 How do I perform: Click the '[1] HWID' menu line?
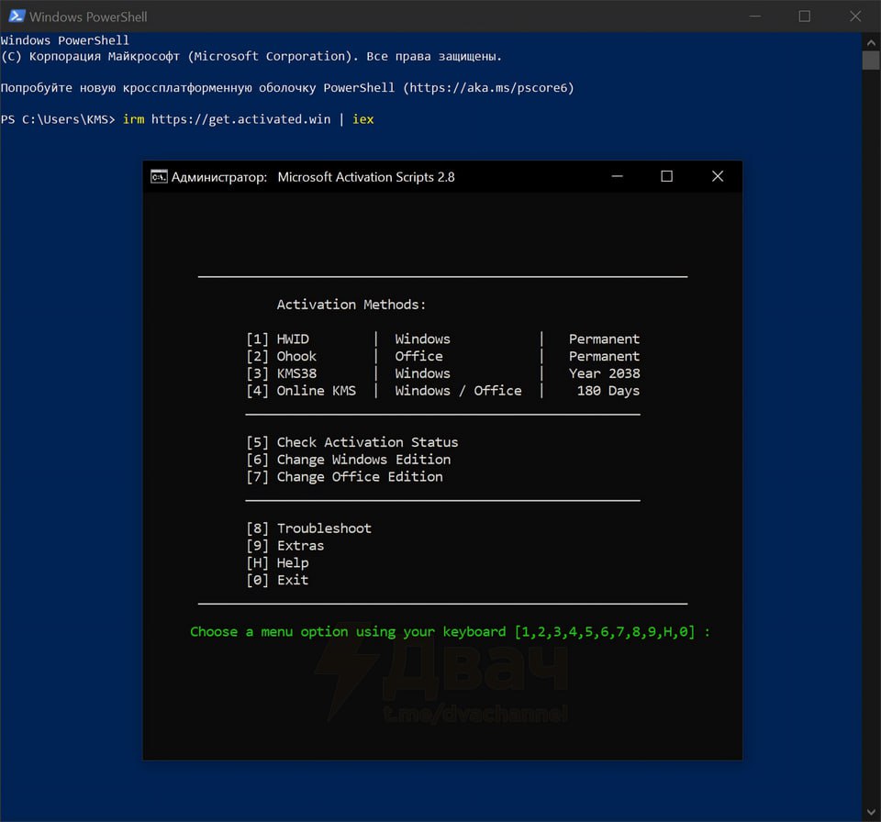pos(277,339)
